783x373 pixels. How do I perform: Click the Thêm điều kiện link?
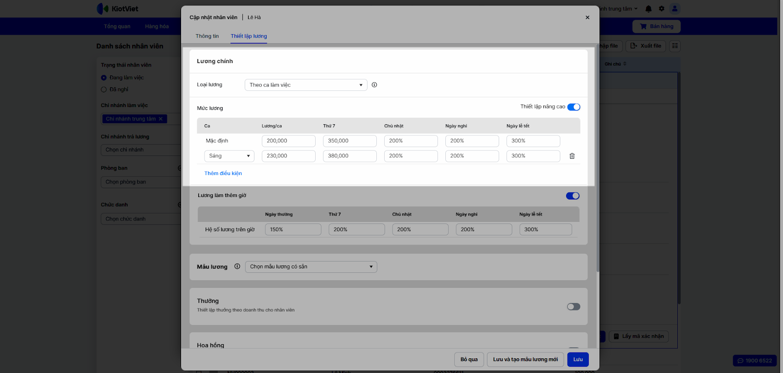coord(223,174)
